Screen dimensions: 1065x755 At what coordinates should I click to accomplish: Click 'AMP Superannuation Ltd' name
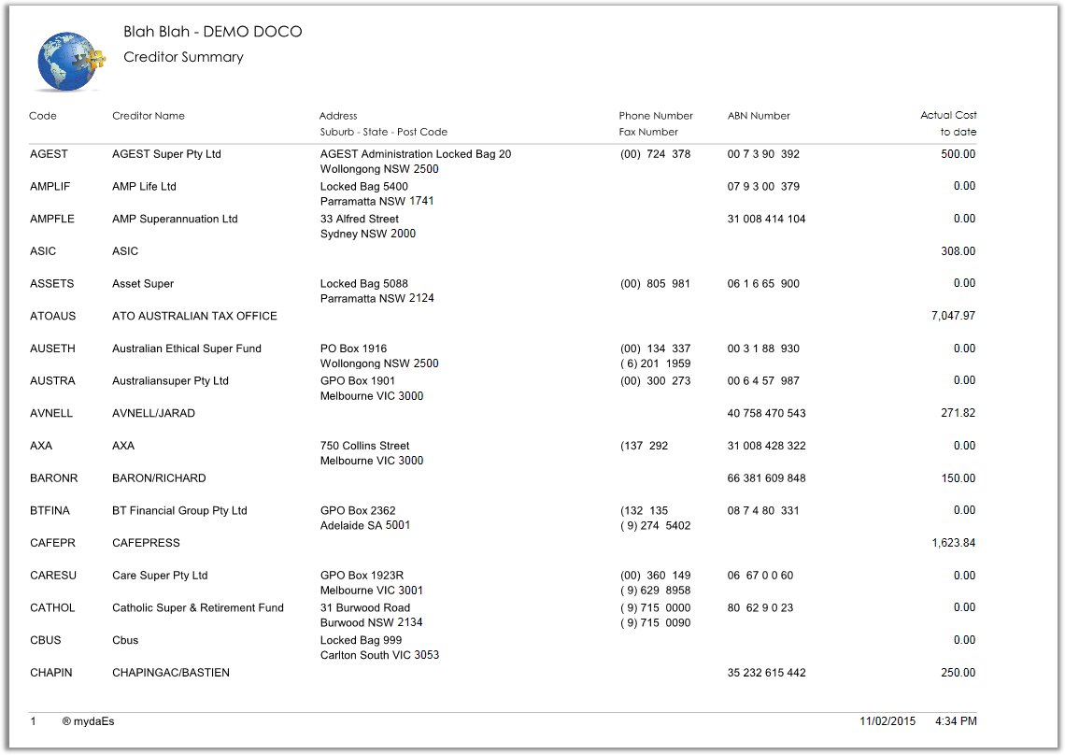tap(175, 219)
